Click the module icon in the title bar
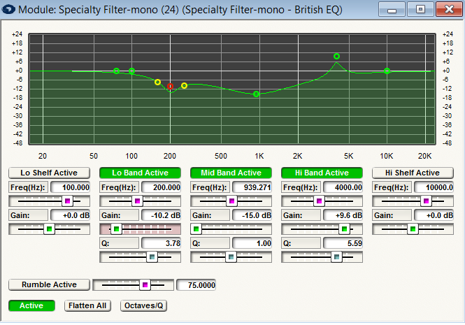This screenshot has height=325, width=465. coord(8,9)
